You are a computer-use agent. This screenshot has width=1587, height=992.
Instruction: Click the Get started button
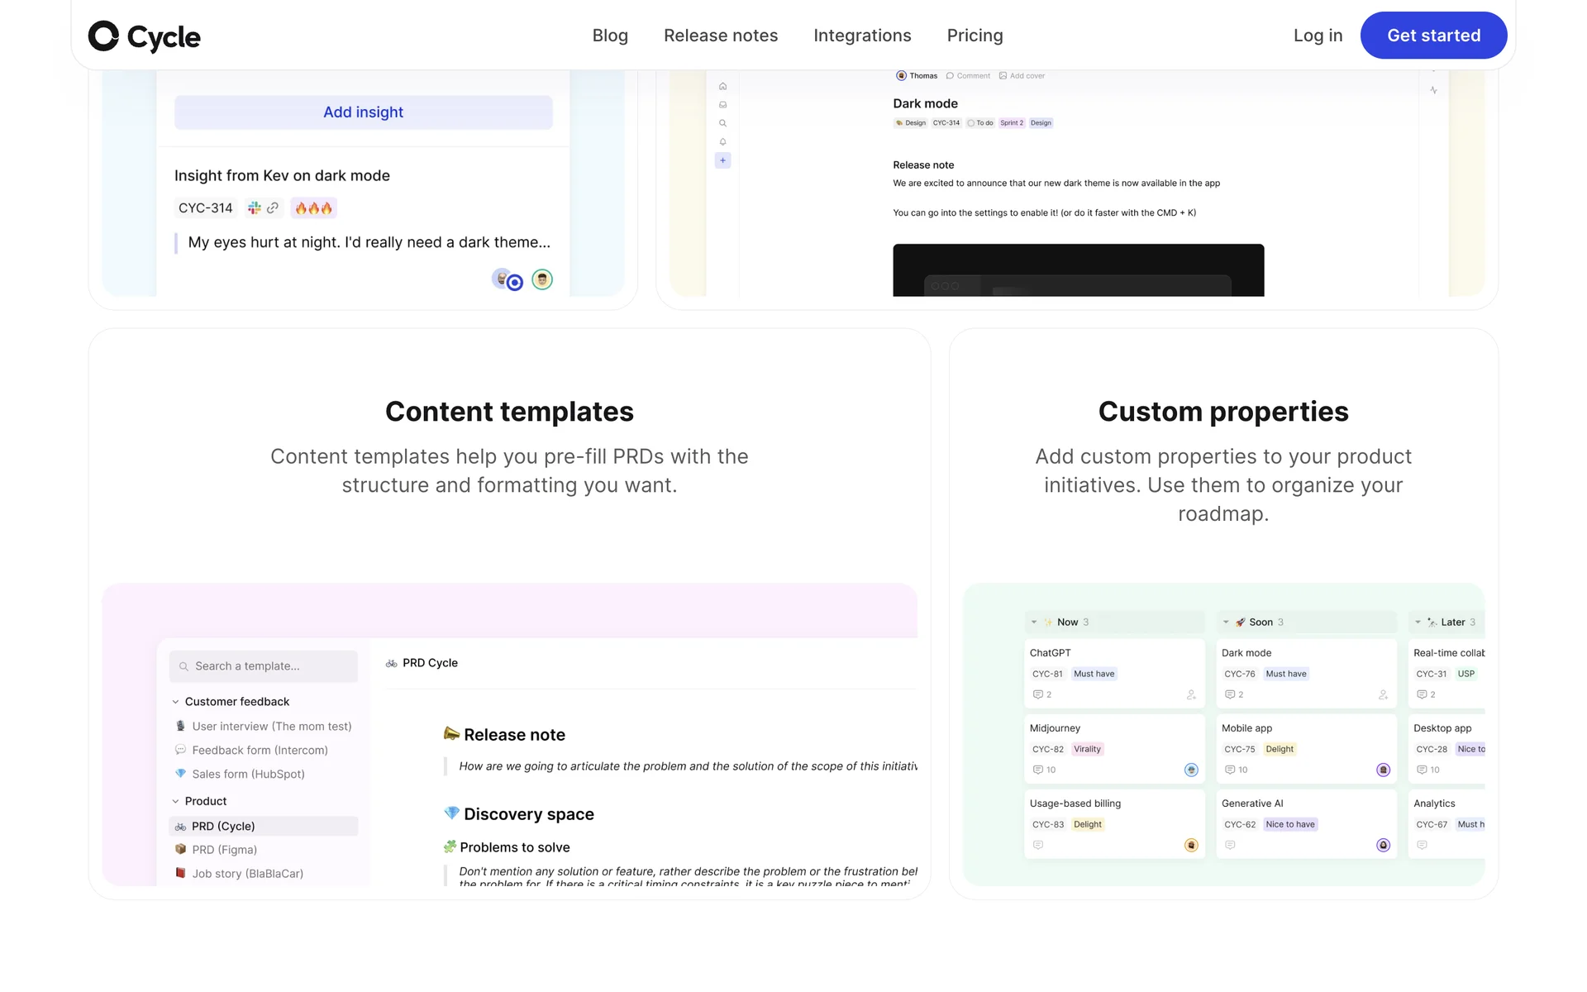pos(1432,36)
